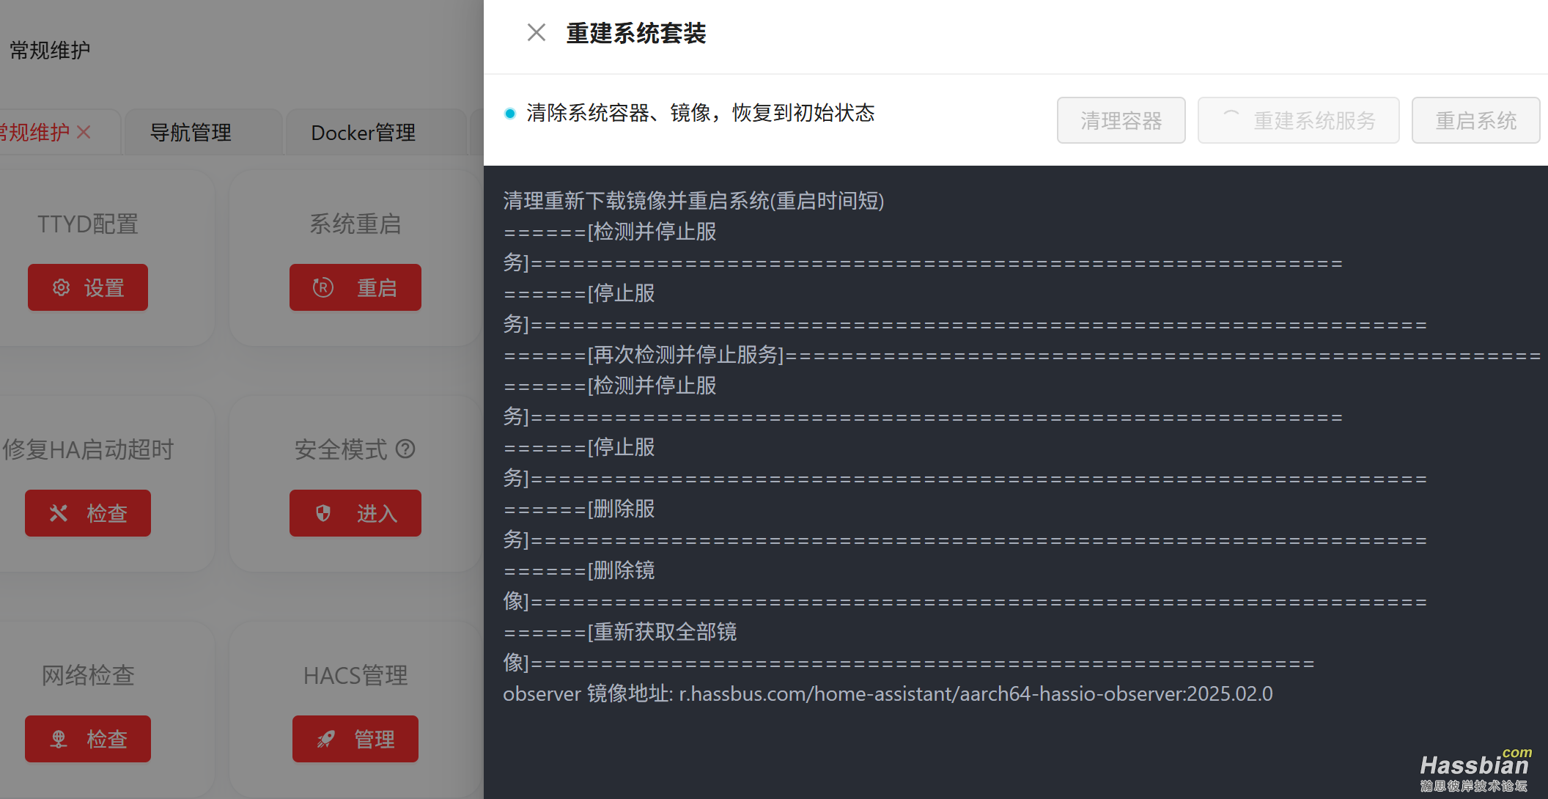
Task: Click 检查 under 网络检查
Action: click(x=88, y=739)
